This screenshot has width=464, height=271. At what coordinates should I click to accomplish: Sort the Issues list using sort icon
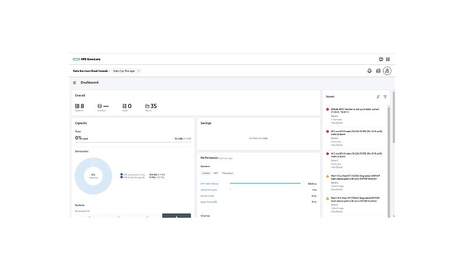(378, 97)
